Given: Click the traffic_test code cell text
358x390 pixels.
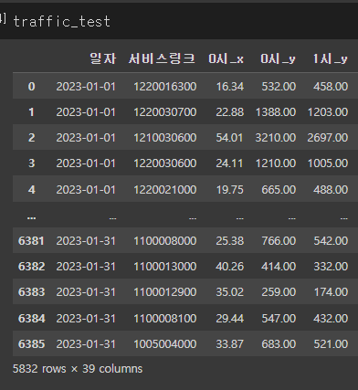Looking at the screenshot, I should point(61,22).
